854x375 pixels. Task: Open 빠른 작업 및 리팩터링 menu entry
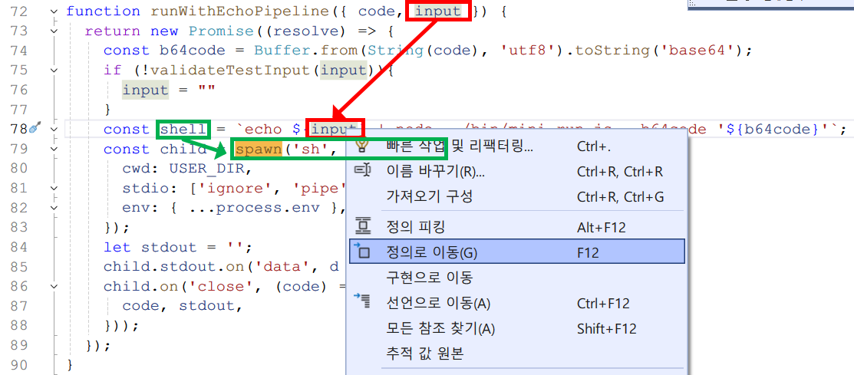click(516, 146)
